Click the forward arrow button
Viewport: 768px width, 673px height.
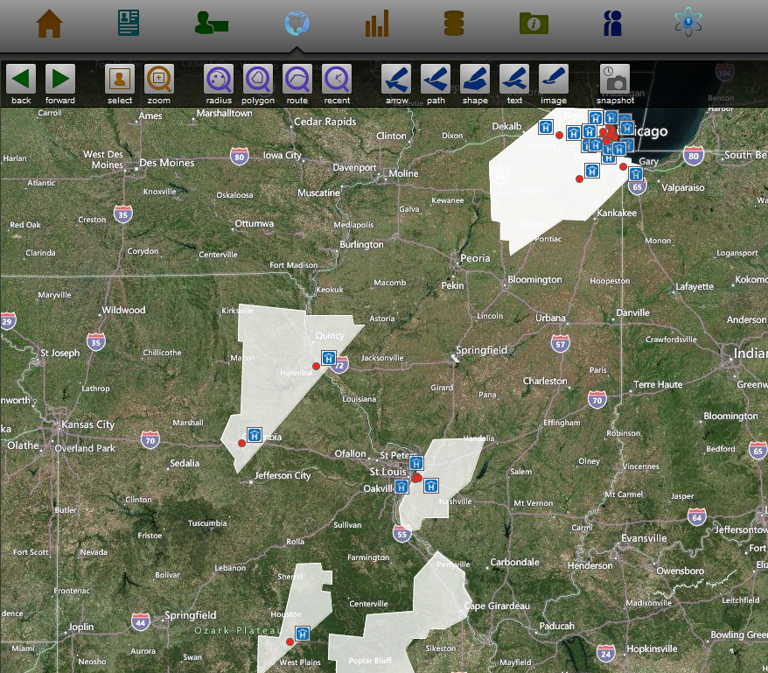point(60,80)
